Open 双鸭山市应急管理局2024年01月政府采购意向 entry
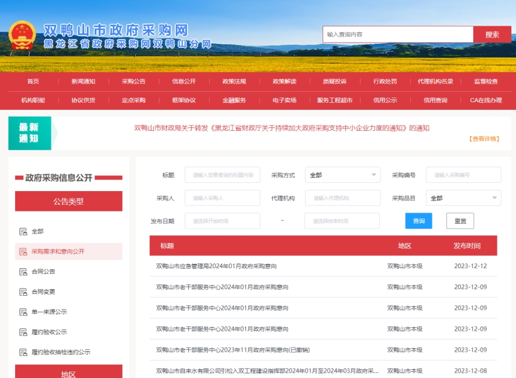Image resolution: width=516 pixels, height=378 pixels. point(216,266)
